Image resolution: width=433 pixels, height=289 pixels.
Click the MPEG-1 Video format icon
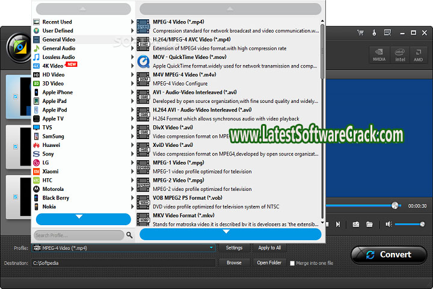click(143, 167)
